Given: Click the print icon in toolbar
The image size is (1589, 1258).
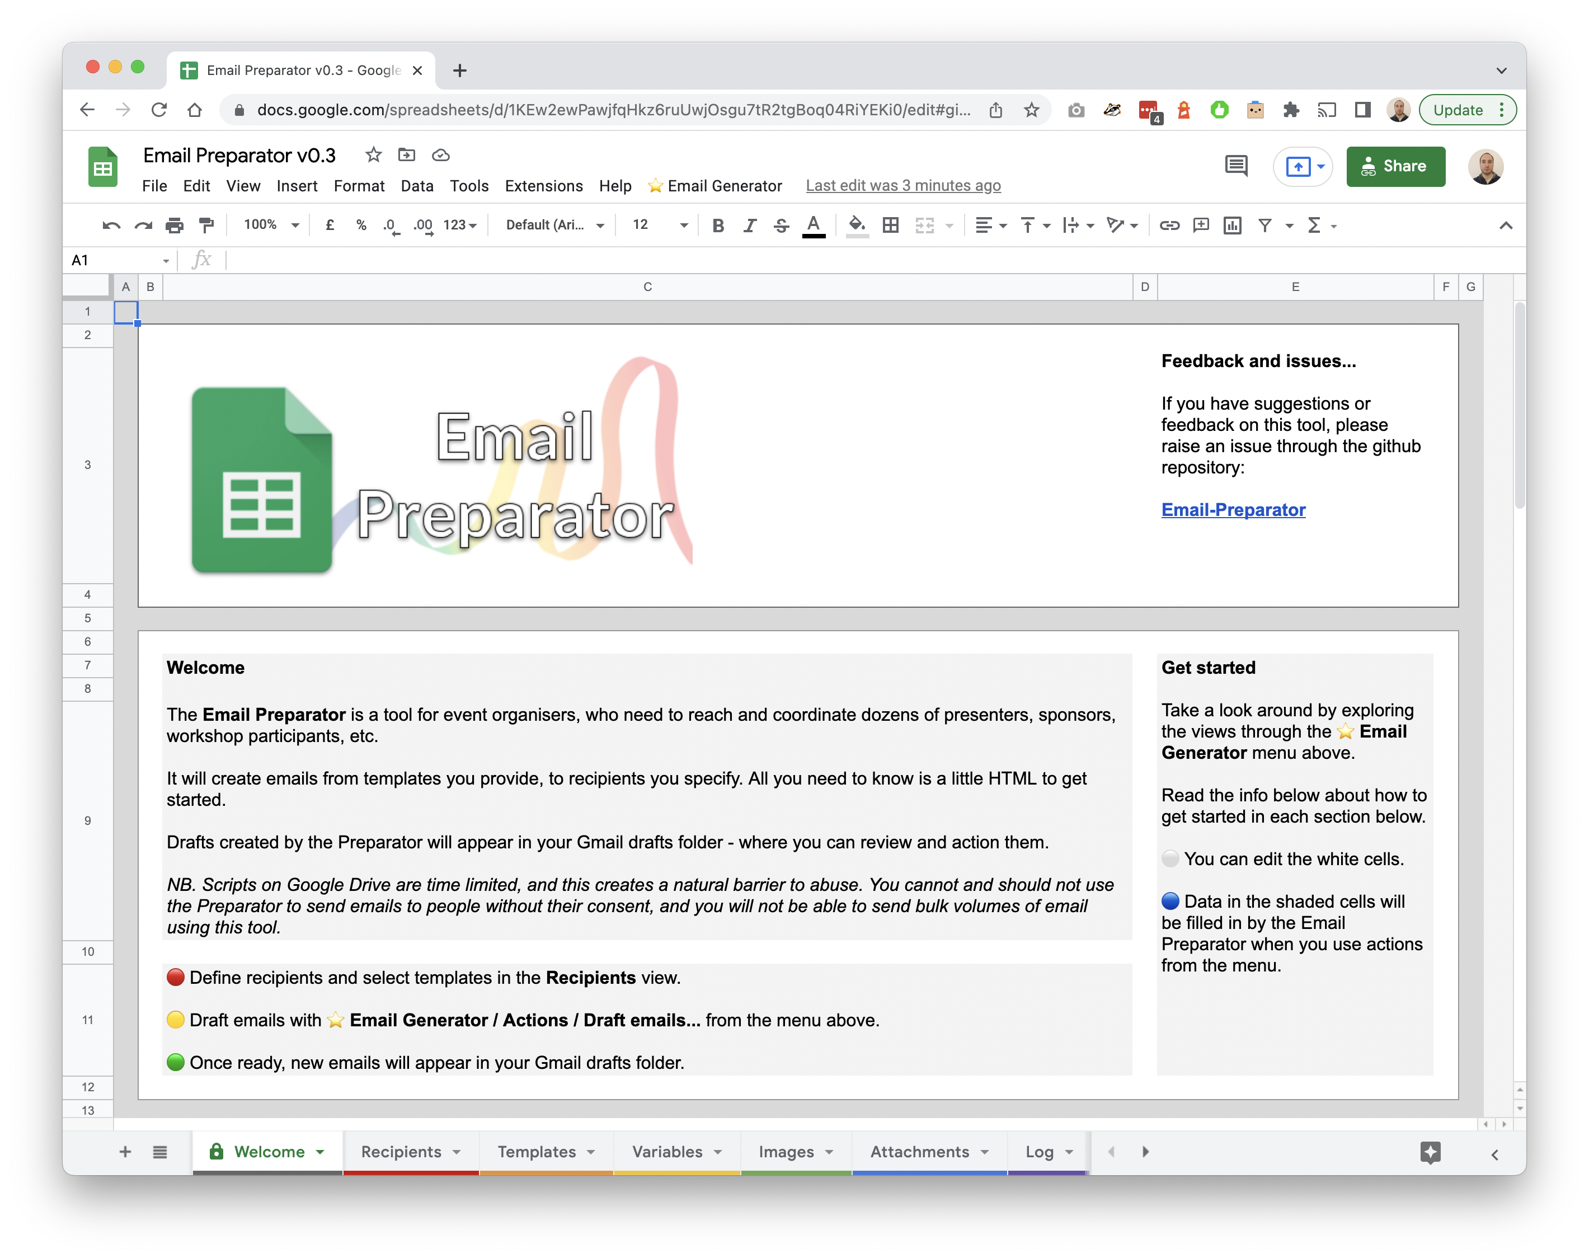Looking at the screenshot, I should [x=175, y=226].
